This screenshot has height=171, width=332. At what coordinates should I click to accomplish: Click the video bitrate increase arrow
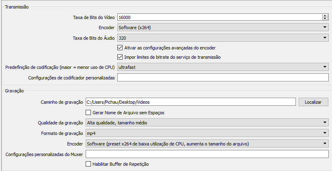[x=325, y=16]
